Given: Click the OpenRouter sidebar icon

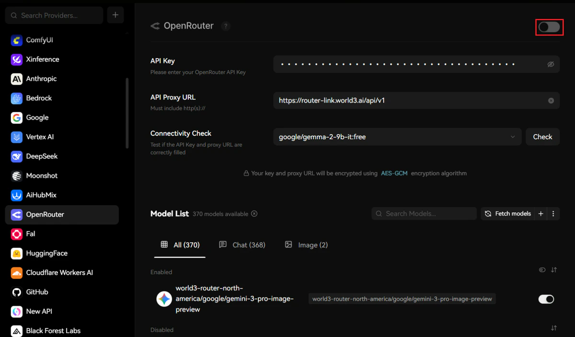Looking at the screenshot, I should (17, 215).
